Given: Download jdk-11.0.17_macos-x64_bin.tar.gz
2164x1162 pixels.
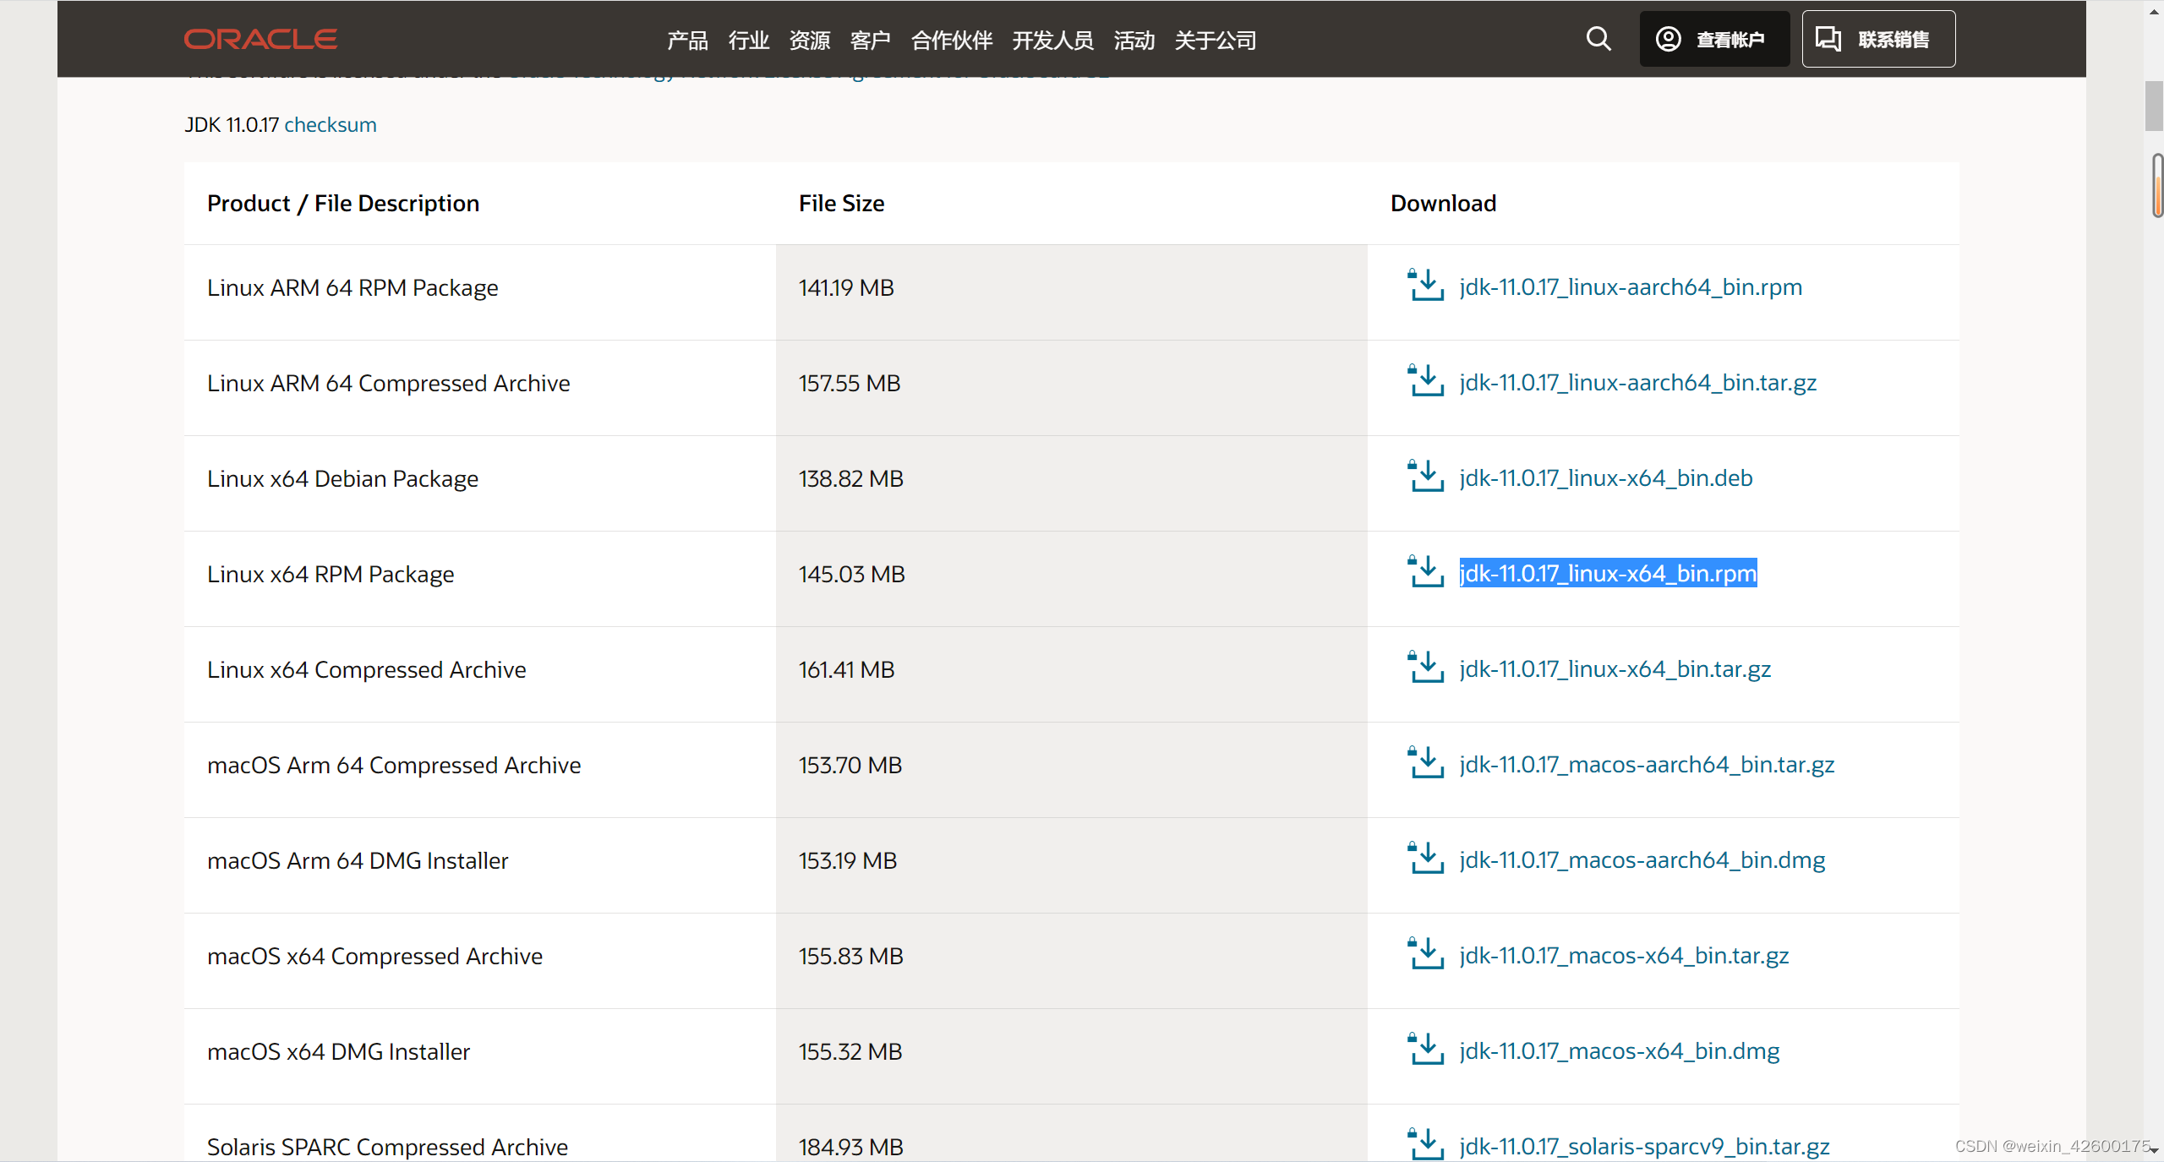Looking at the screenshot, I should pos(1624,956).
